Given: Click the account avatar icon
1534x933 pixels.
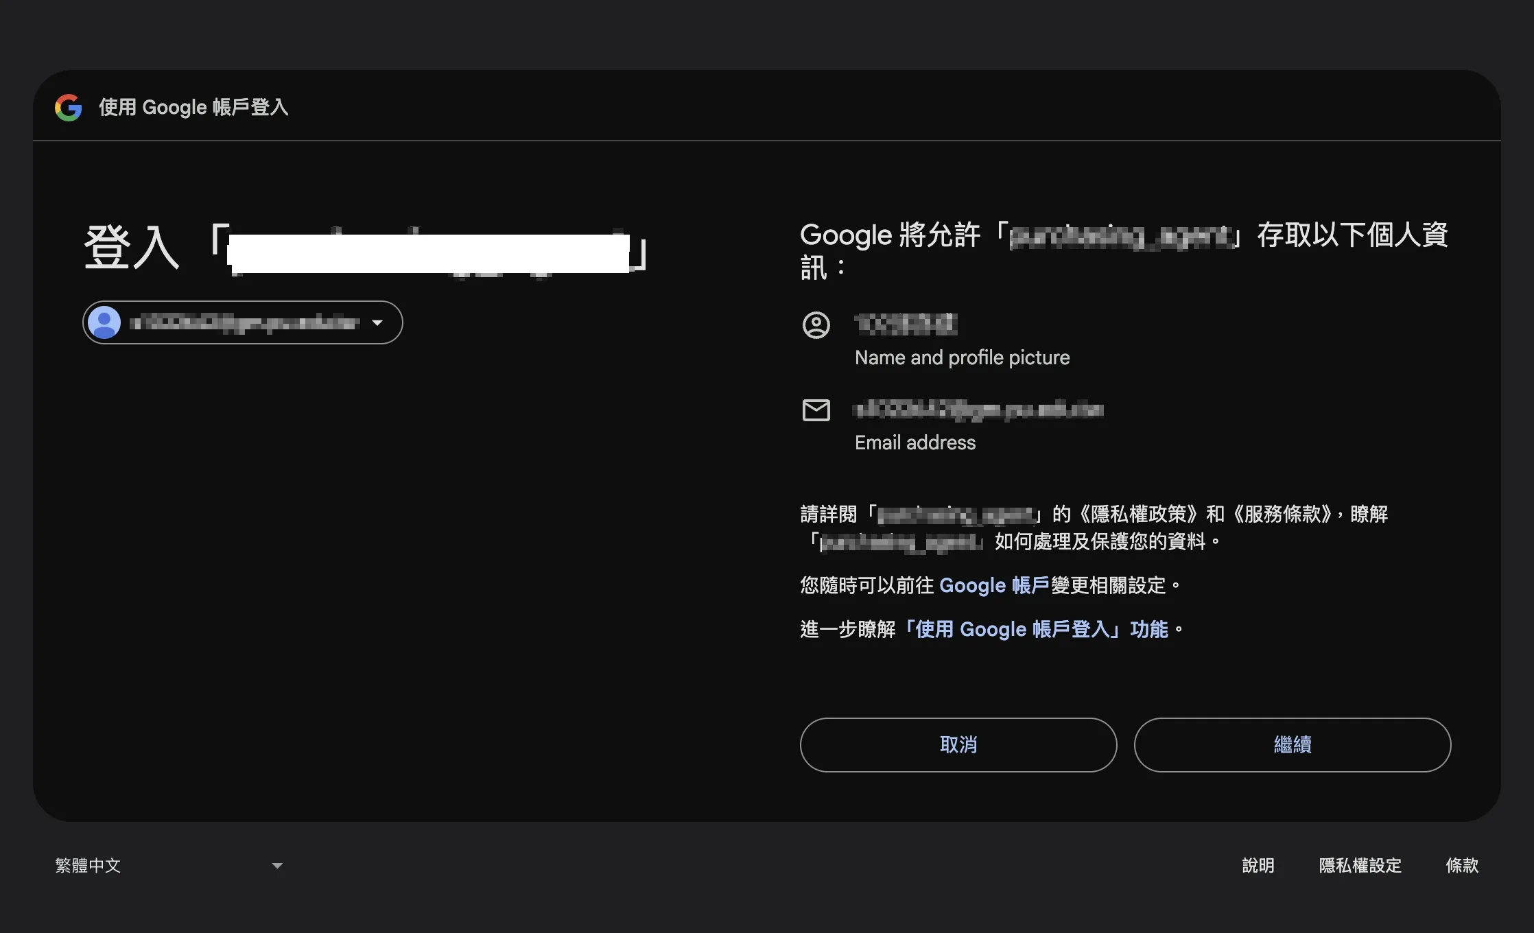Looking at the screenshot, I should [104, 322].
